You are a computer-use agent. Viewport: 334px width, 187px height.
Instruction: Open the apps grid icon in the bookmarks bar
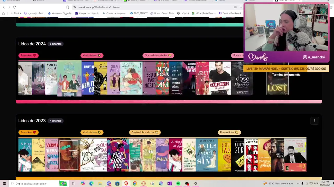[x=3, y=13]
